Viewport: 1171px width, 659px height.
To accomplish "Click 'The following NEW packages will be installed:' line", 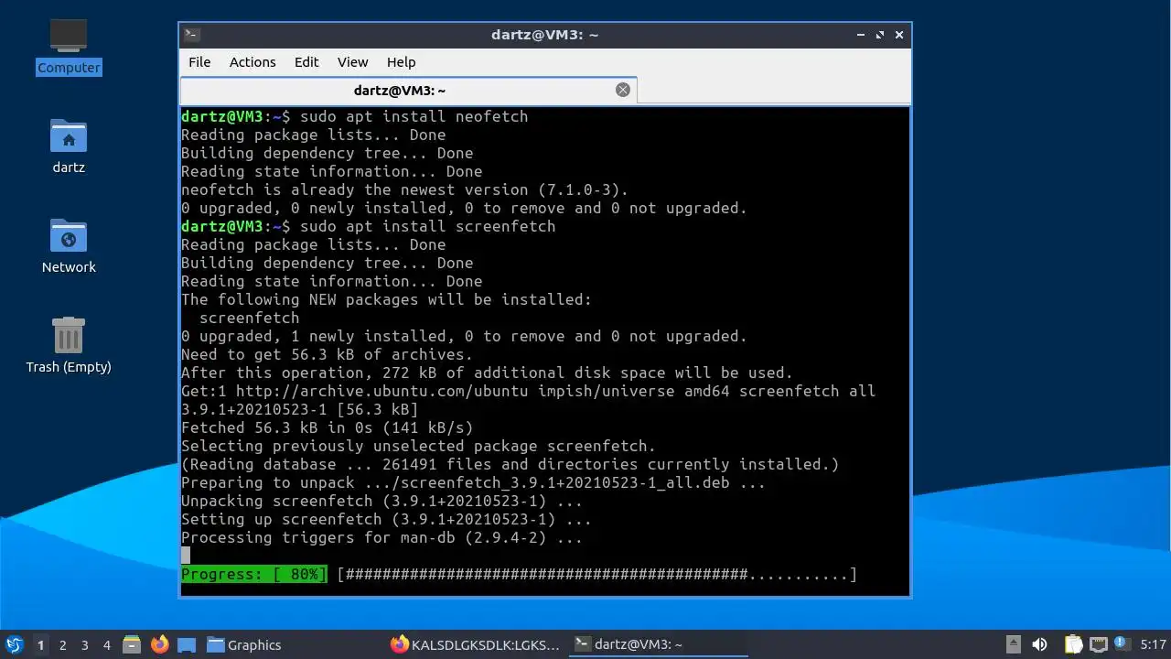I will [387, 299].
